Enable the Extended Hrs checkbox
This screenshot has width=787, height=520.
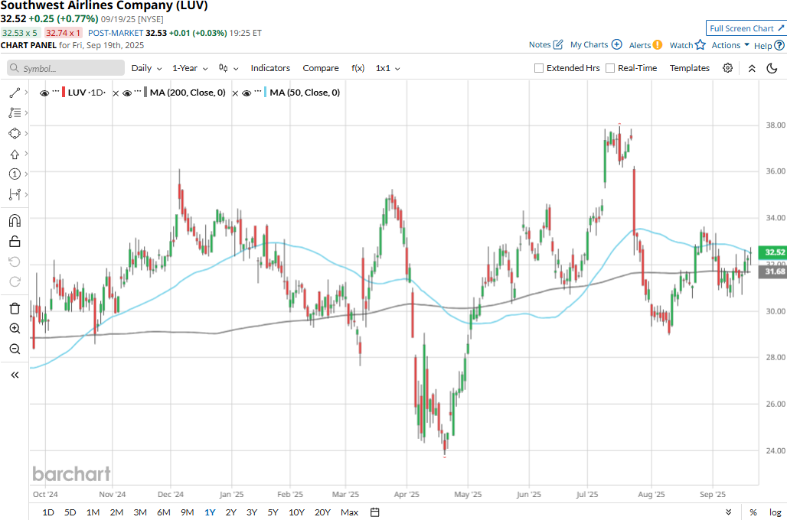tap(539, 68)
